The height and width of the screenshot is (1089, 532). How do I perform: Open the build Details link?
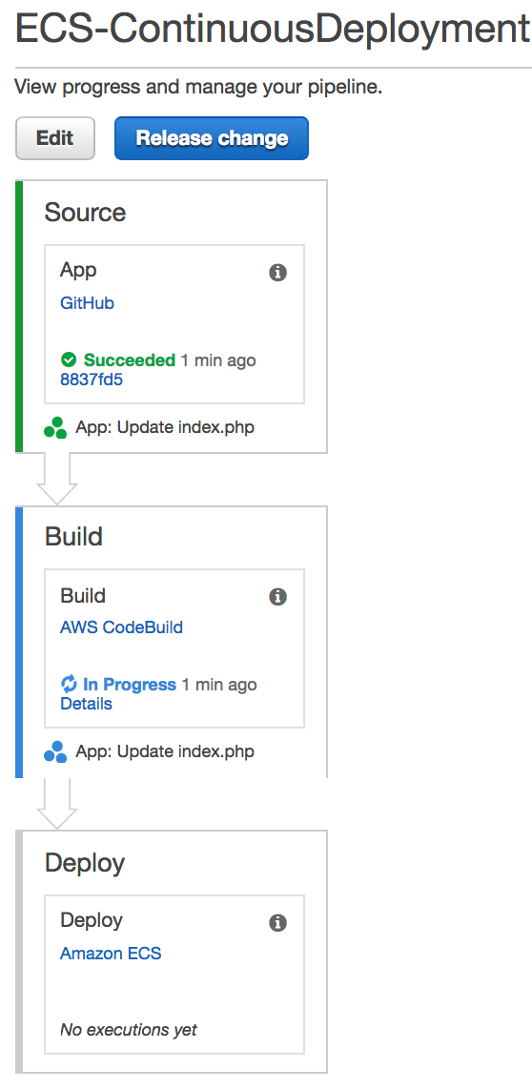click(86, 704)
